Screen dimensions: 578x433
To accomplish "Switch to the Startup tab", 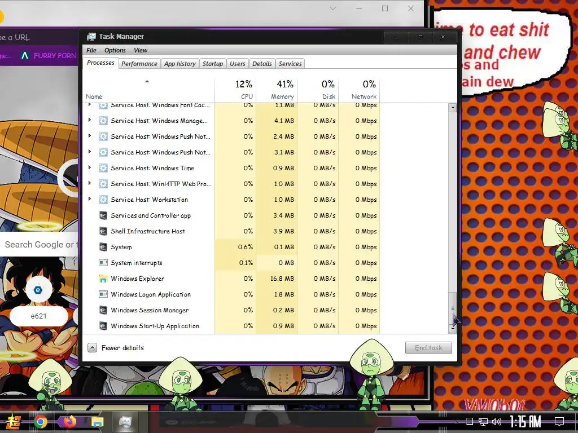I will tap(213, 64).
